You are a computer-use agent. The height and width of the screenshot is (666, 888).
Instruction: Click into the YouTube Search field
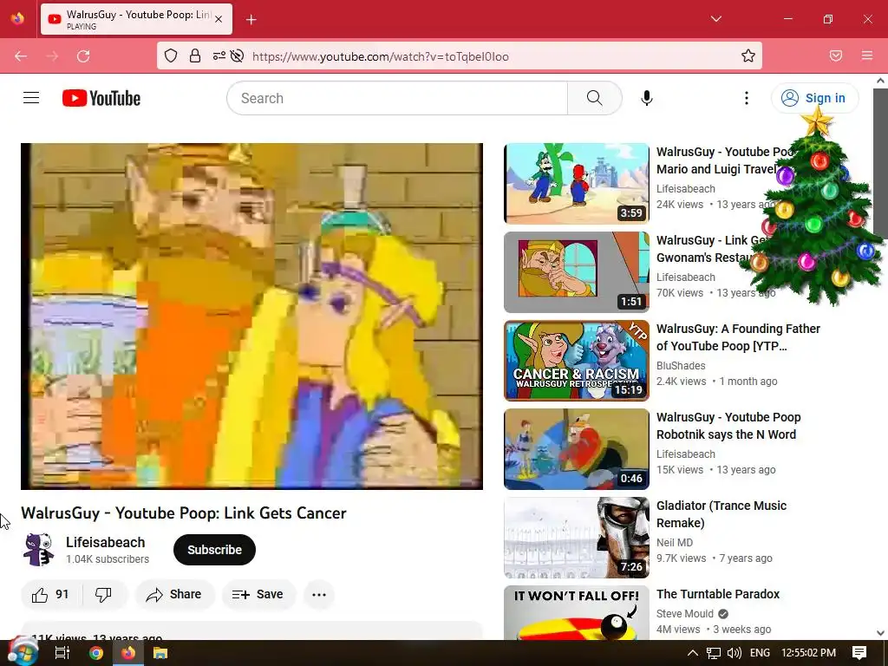[397, 98]
